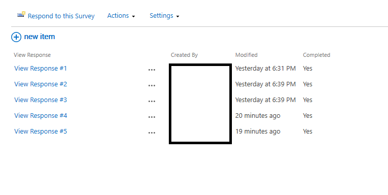Viewport: 388px width, 195px height.
Task: Click the plus icon for new item
Action: (16, 37)
